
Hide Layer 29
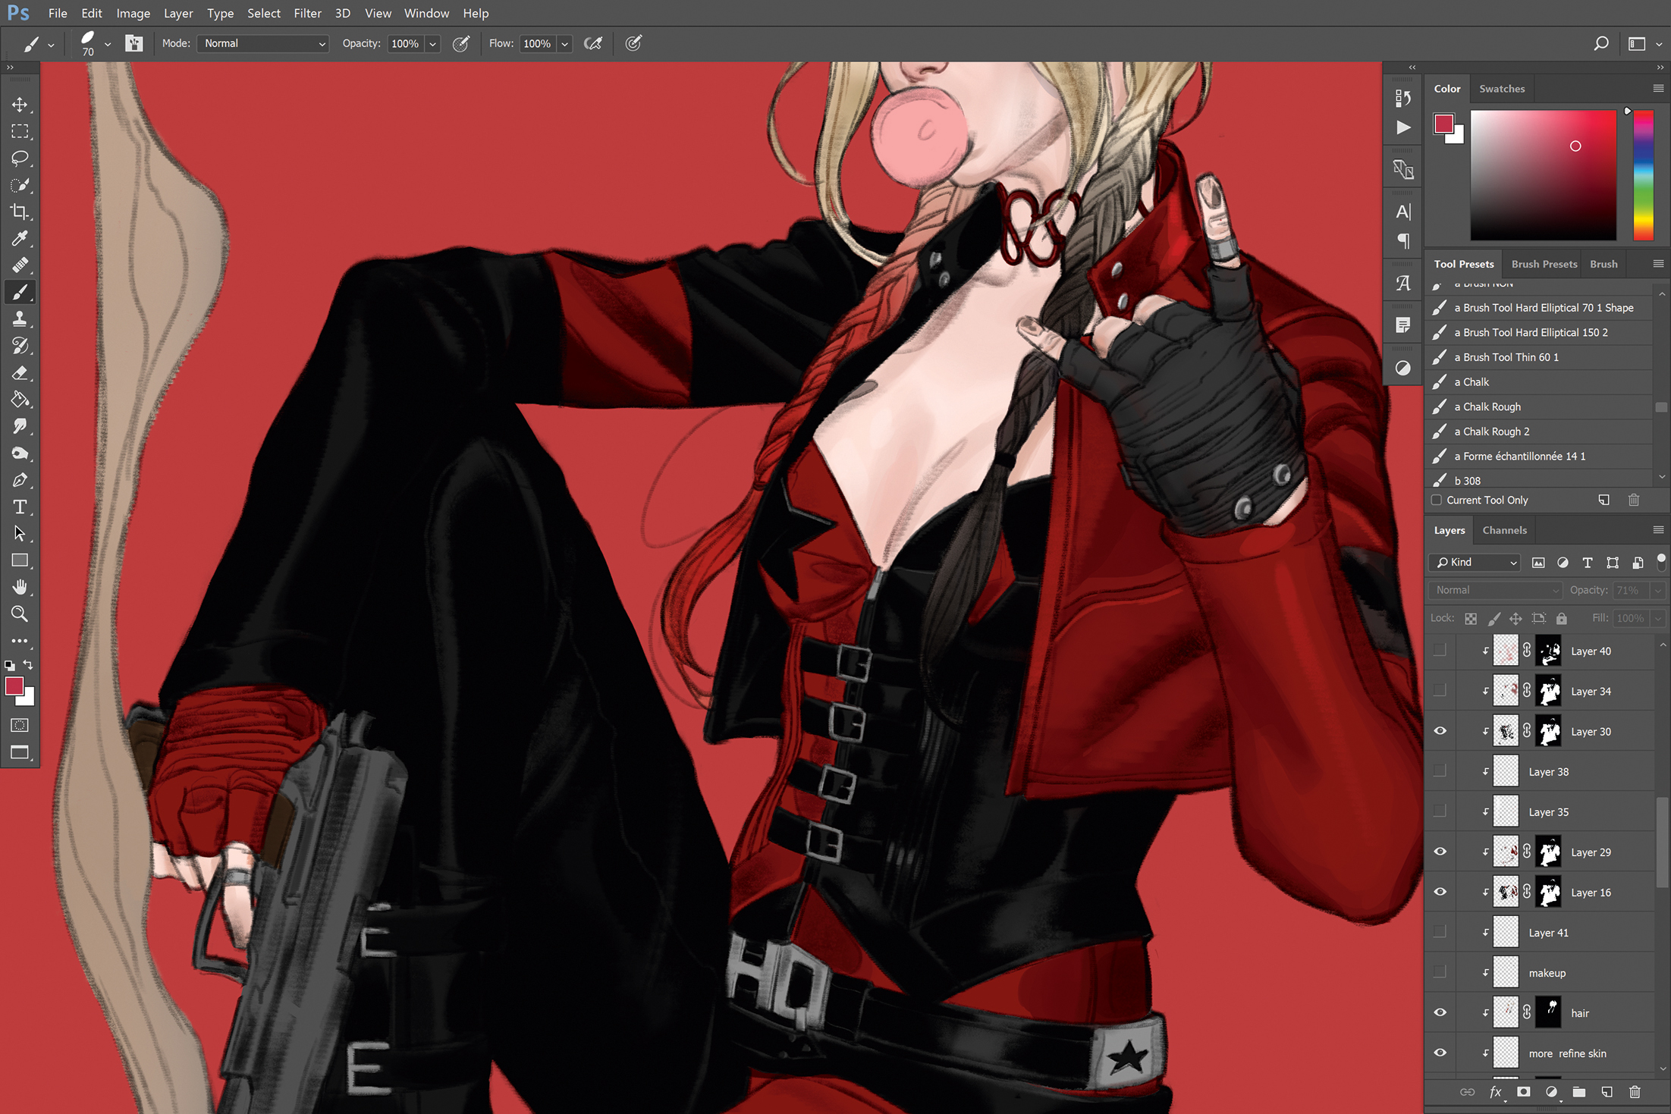tap(1440, 852)
